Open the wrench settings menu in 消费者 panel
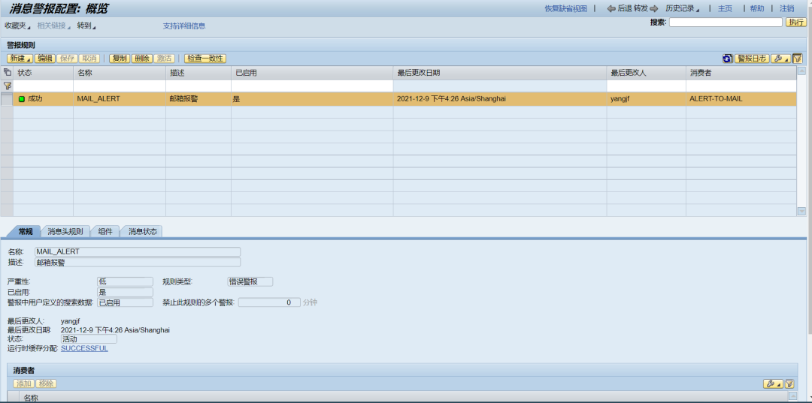The width and height of the screenshot is (812, 403). click(x=773, y=384)
